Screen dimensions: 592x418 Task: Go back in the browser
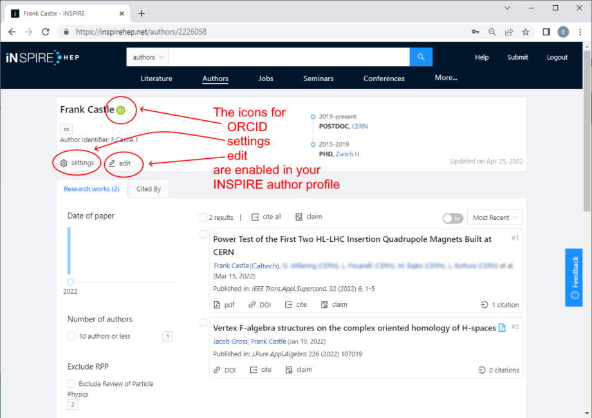tap(12, 32)
